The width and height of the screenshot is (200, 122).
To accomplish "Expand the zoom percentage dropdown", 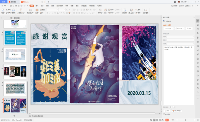I will [173, 120].
